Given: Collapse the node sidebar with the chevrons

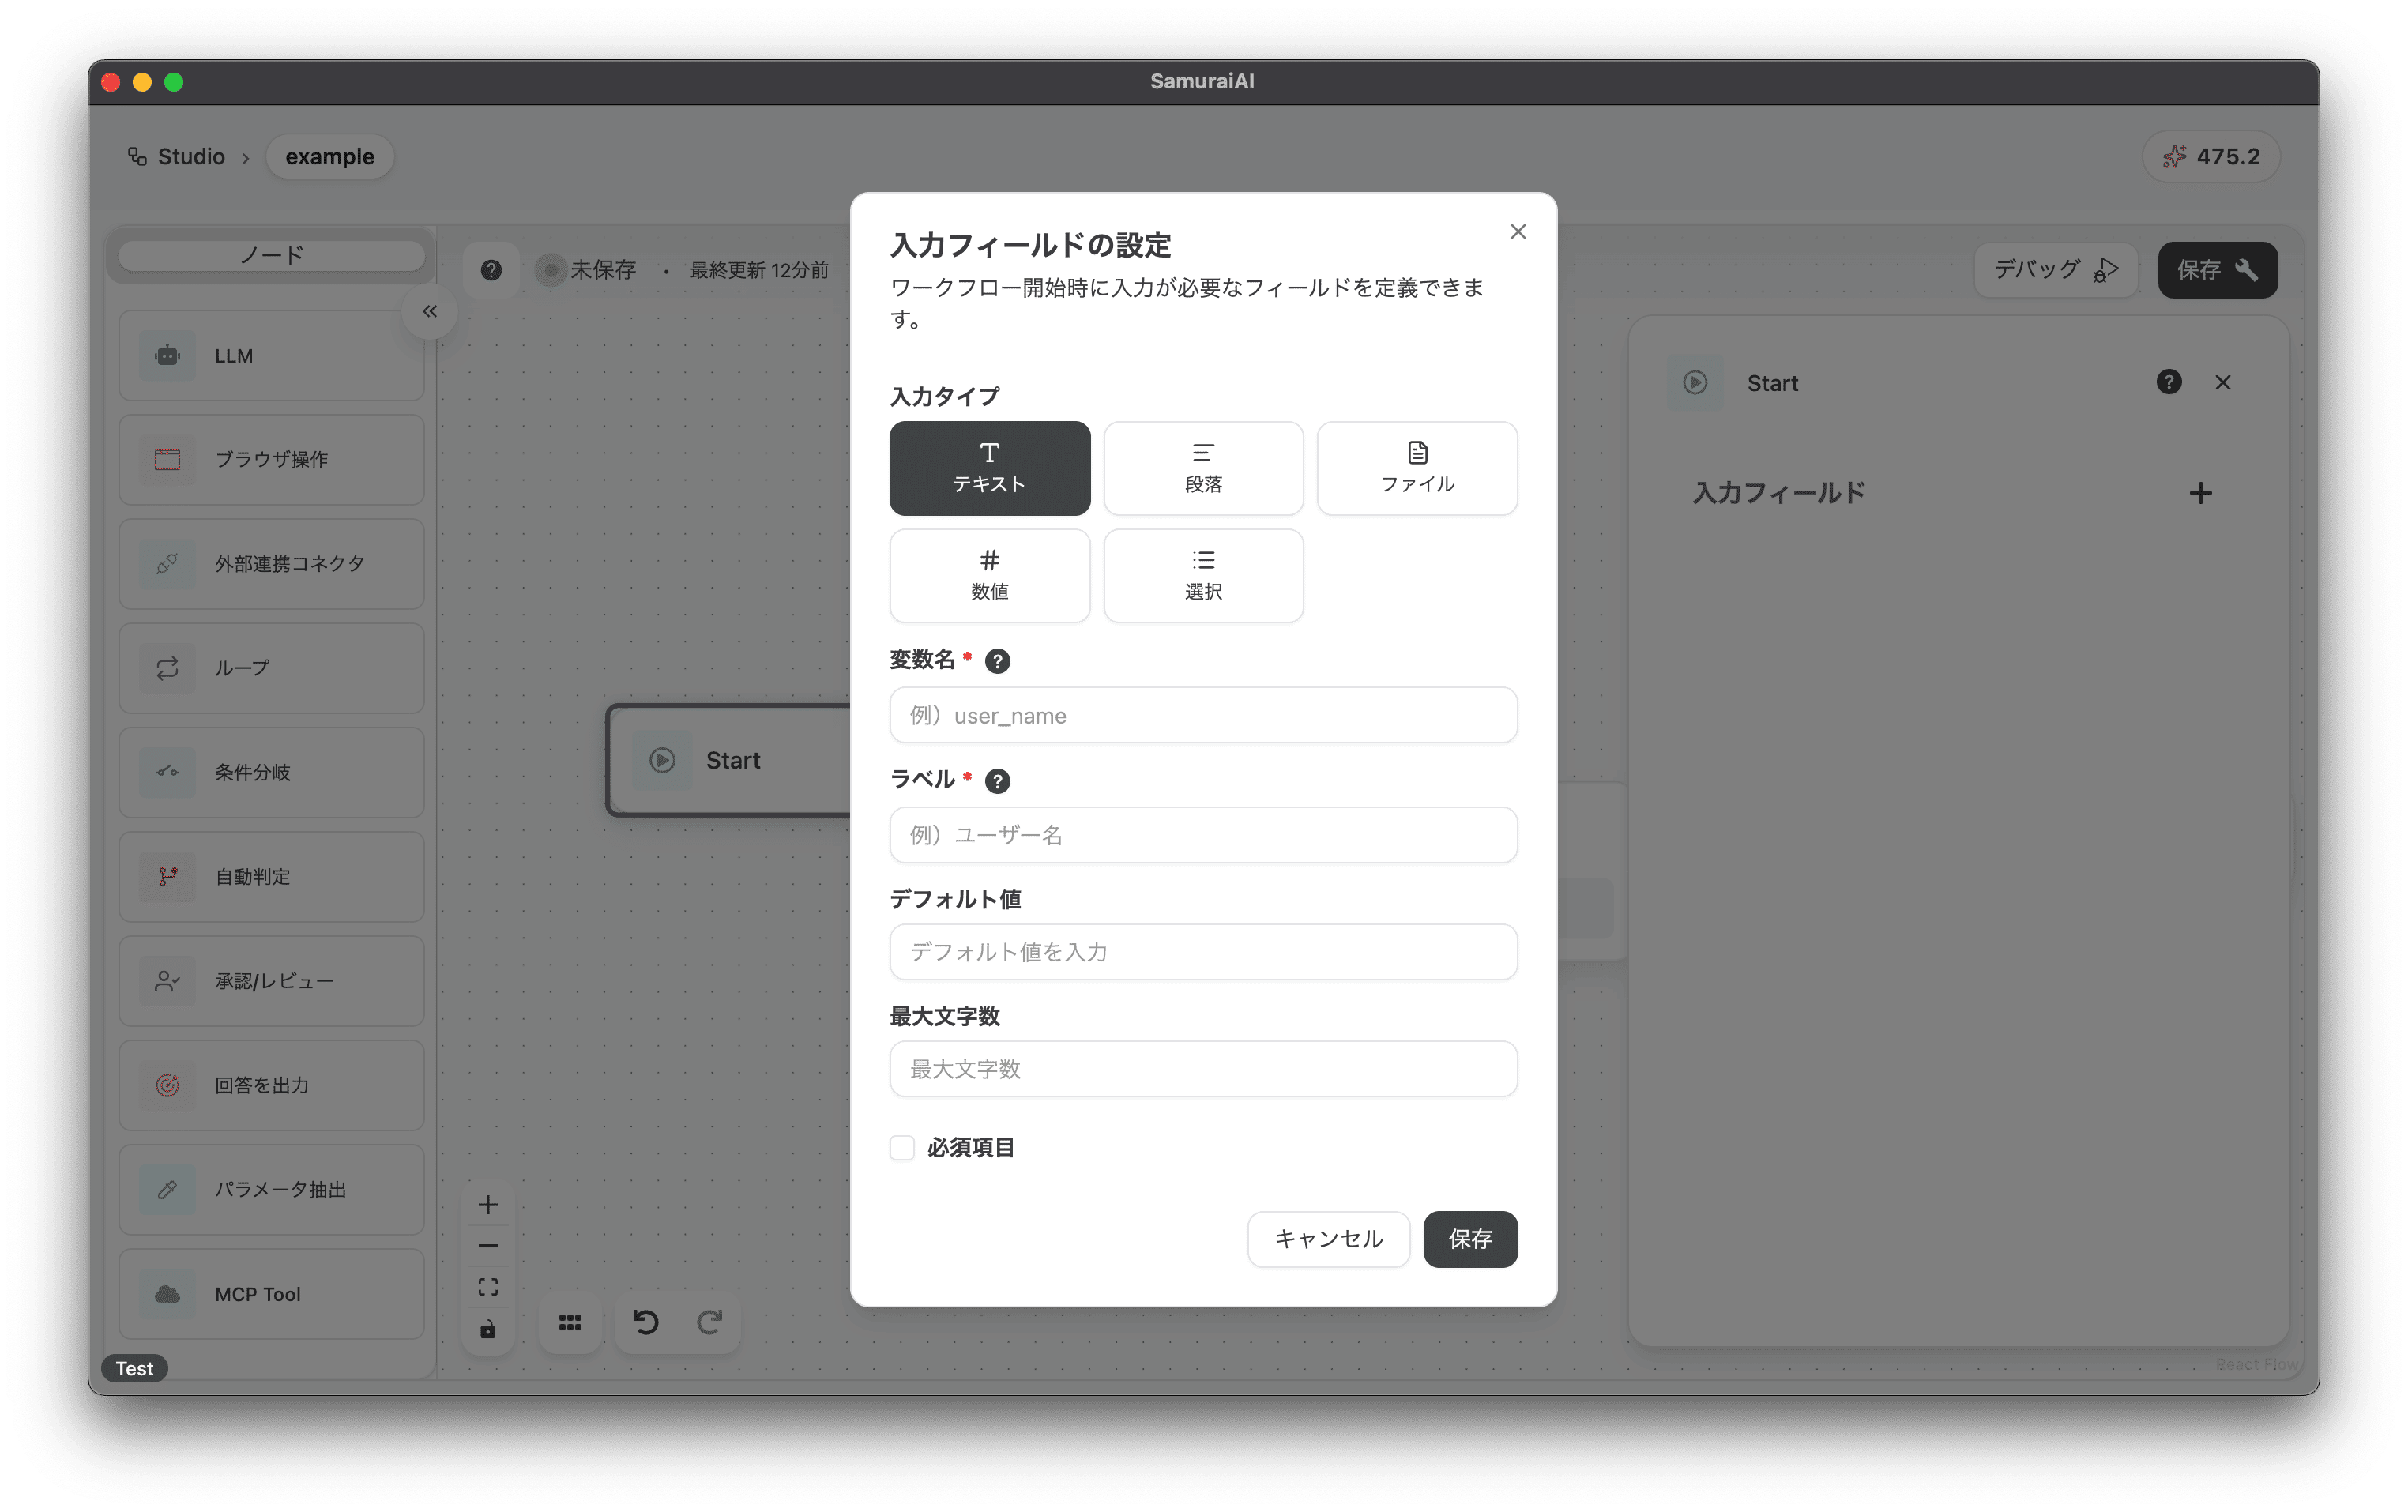Looking at the screenshot, I should (430, 311).
